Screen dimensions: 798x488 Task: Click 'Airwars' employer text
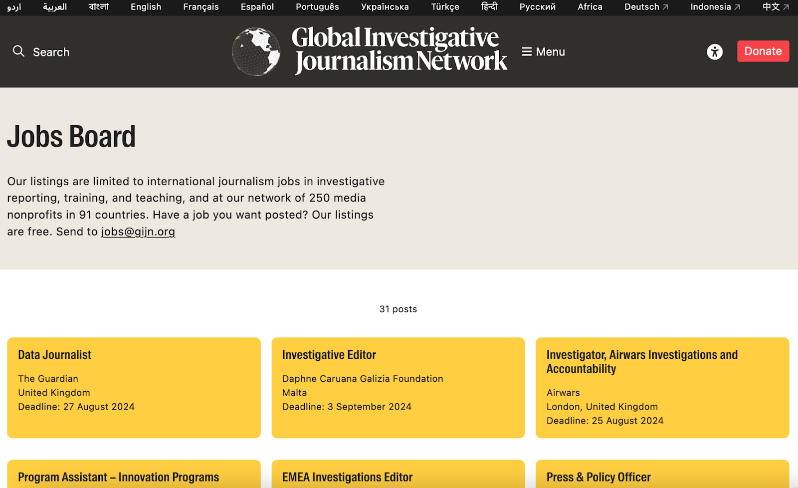(563, 393)
